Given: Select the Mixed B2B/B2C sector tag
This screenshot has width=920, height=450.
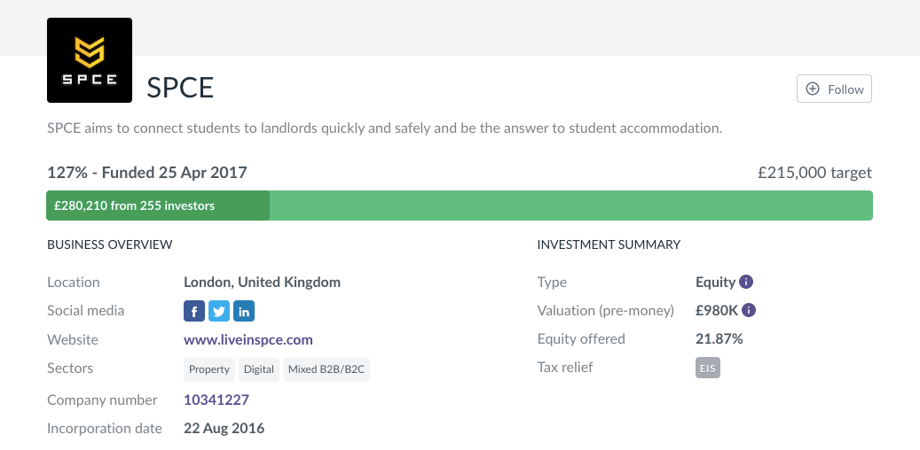Looking at the screenshot, I should pyautogui.click(x=326, y=369).
